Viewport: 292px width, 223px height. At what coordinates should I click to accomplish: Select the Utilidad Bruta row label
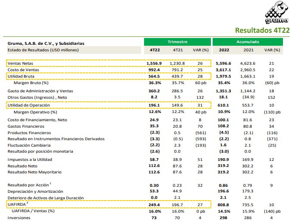click(21, 76)
